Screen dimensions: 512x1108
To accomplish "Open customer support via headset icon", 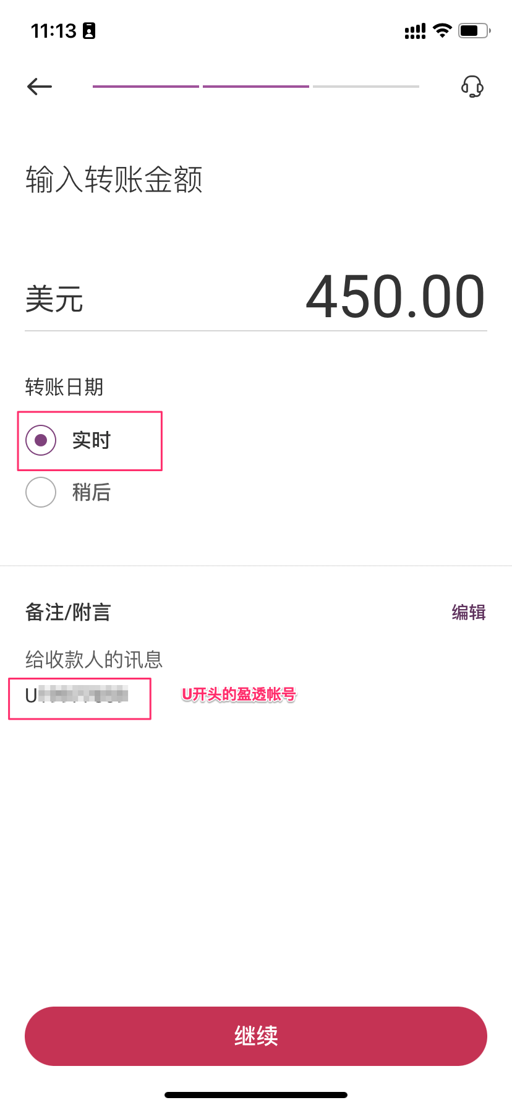I will pos(472,87).
